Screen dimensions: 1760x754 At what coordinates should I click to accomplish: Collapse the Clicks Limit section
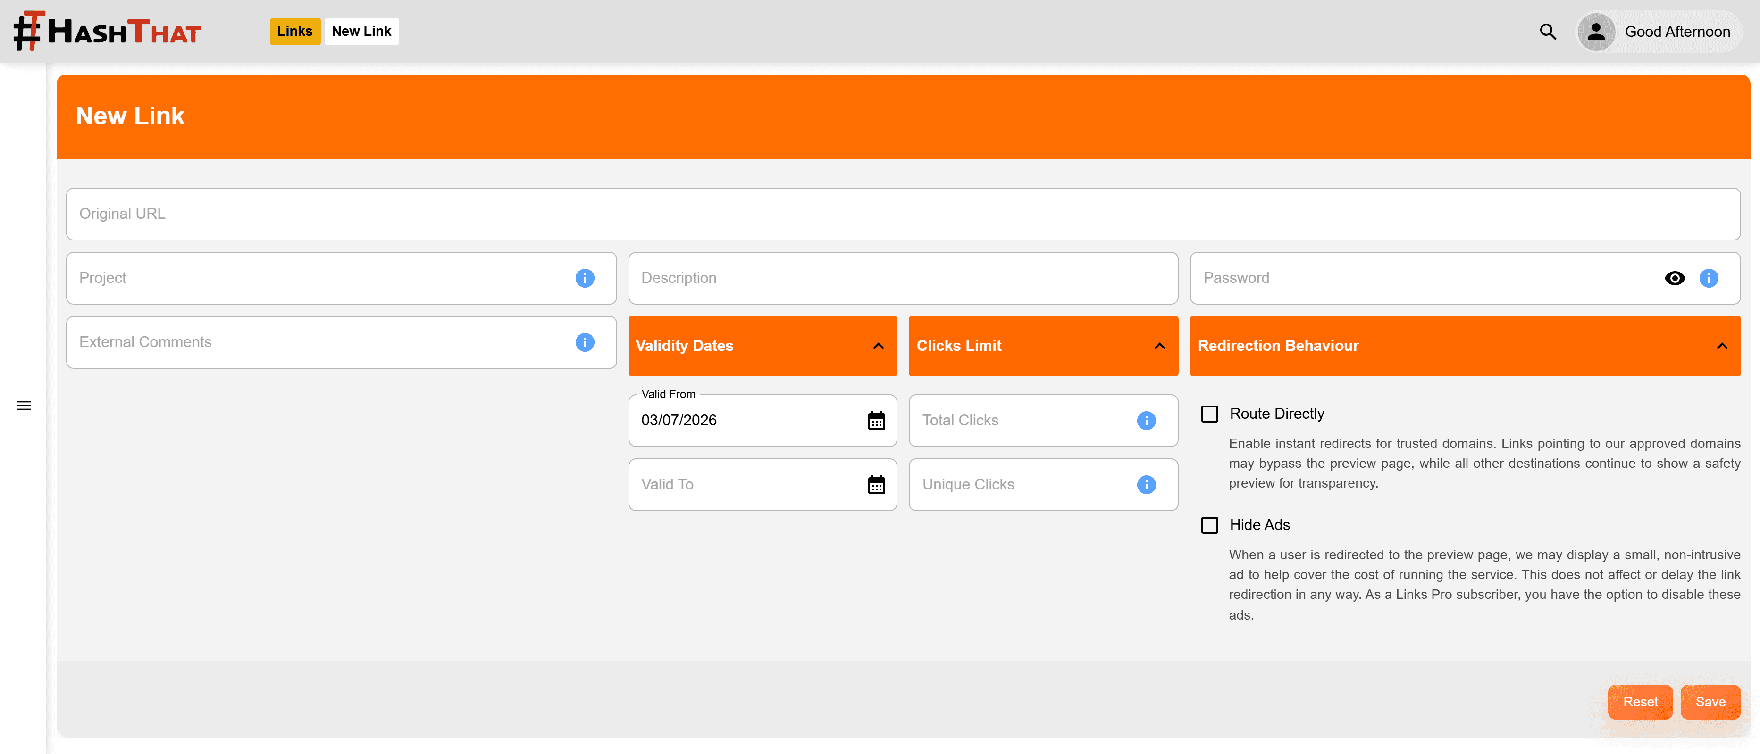(1043, 346)
